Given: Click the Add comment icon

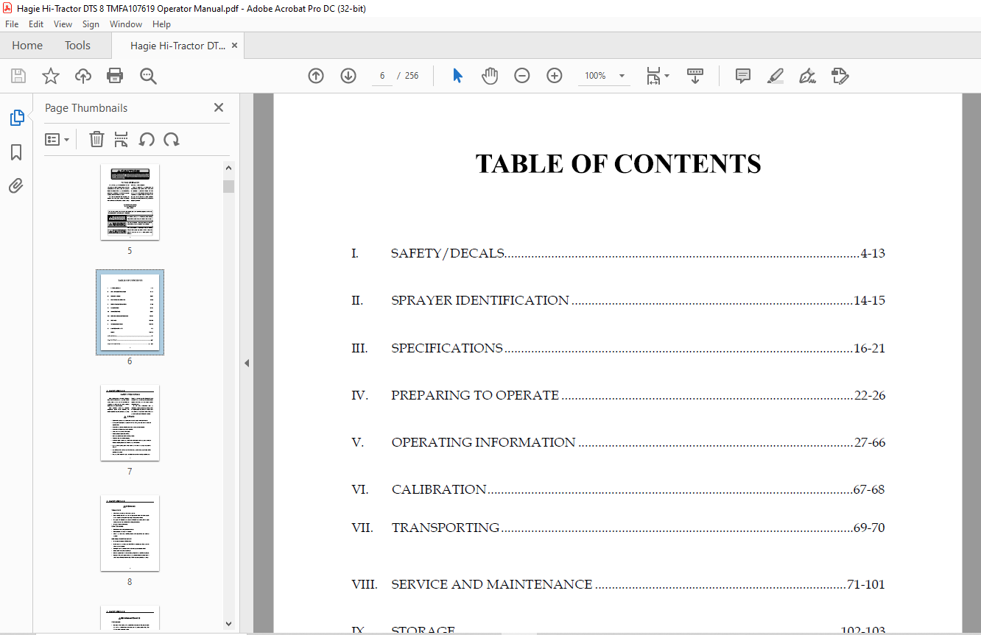Looking at the screenshot, I should click(743, 76).
